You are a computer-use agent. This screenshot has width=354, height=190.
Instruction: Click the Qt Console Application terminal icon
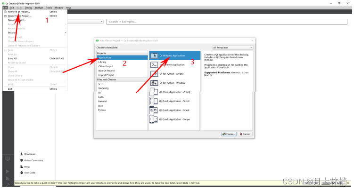coord(154,64)
